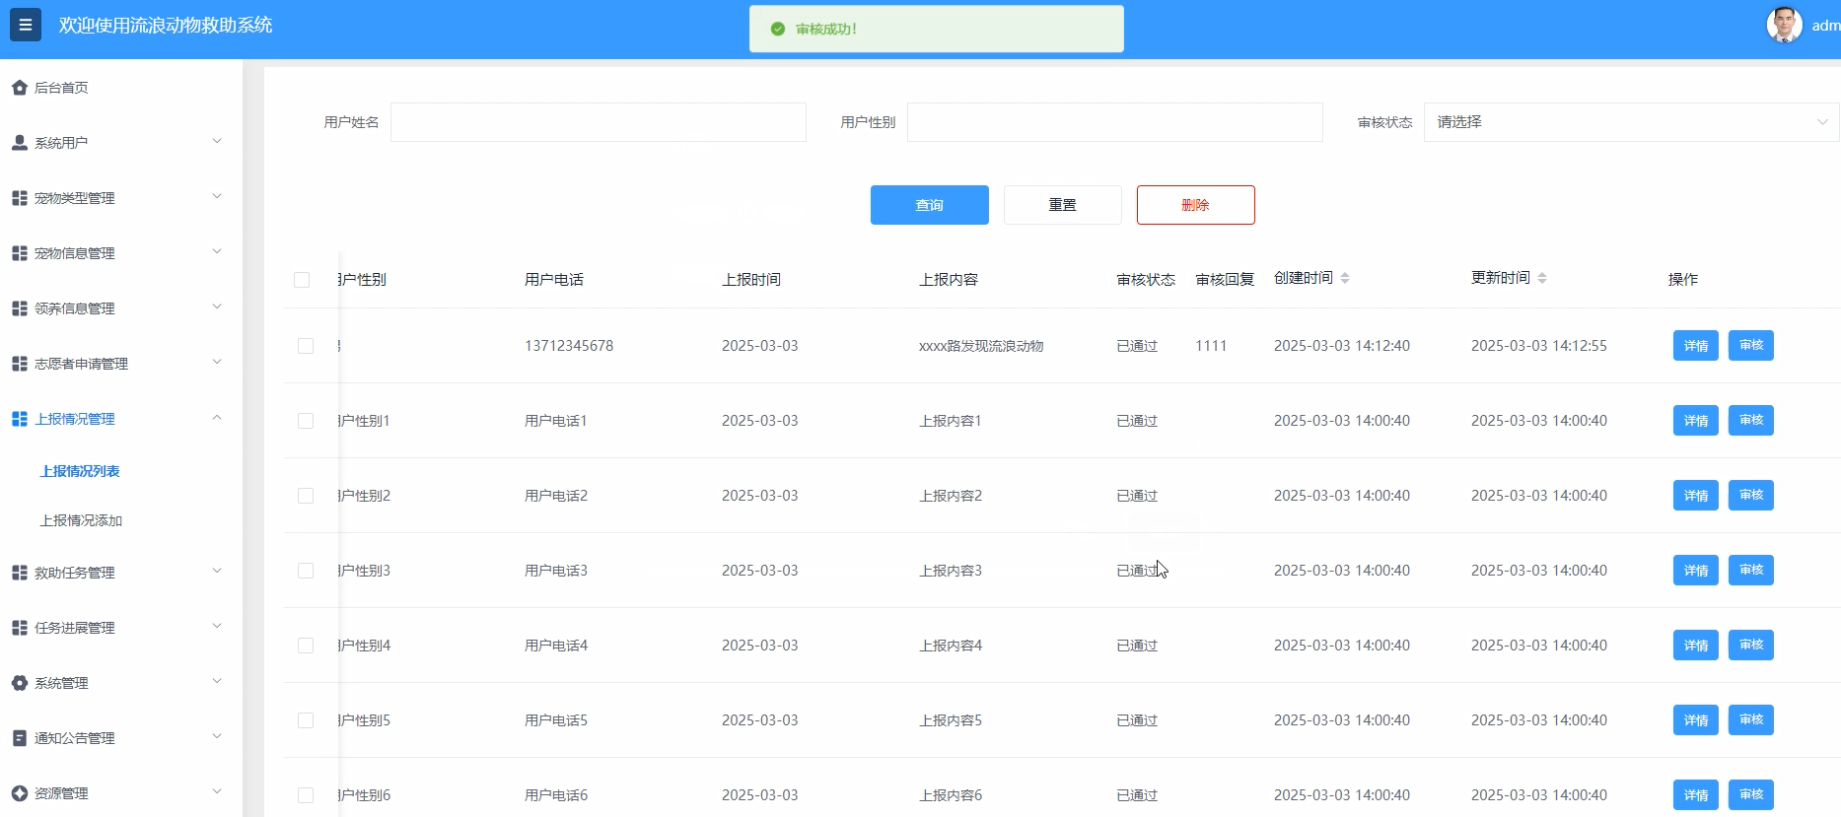Click the grid icon beside 救助任务管理
Viewport: 1841px width, 817px height.
pos(19,573)
